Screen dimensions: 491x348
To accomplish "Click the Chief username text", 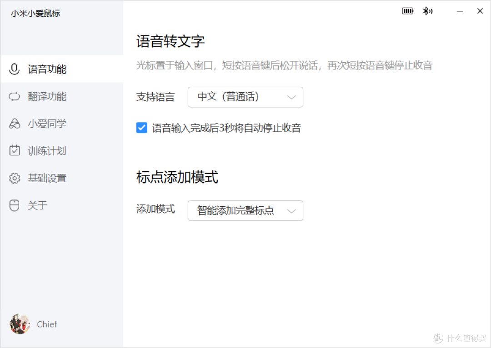I will (47, 324).
